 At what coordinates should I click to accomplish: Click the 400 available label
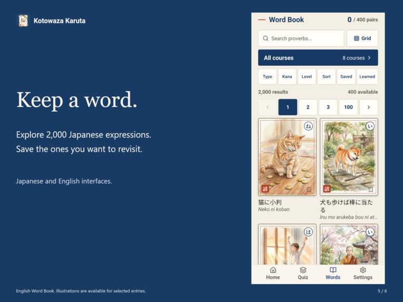coord(363,92)
